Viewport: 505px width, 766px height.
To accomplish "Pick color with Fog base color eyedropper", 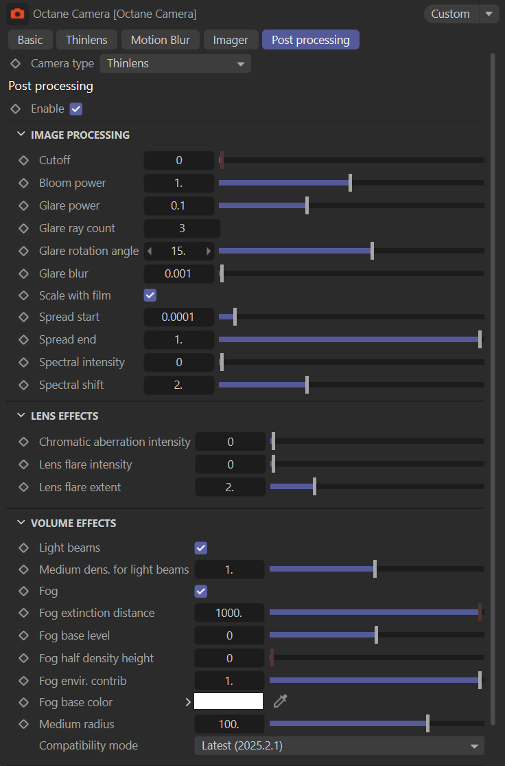I will click(280, 701).
